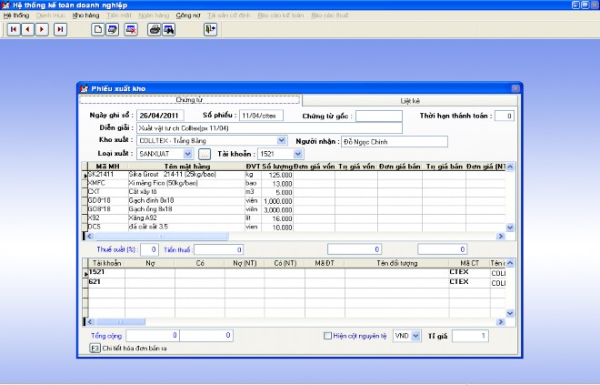600x385 pixels.
Task: Open the 'Kho hàng' menu
Action: click(x=85, y=15)
